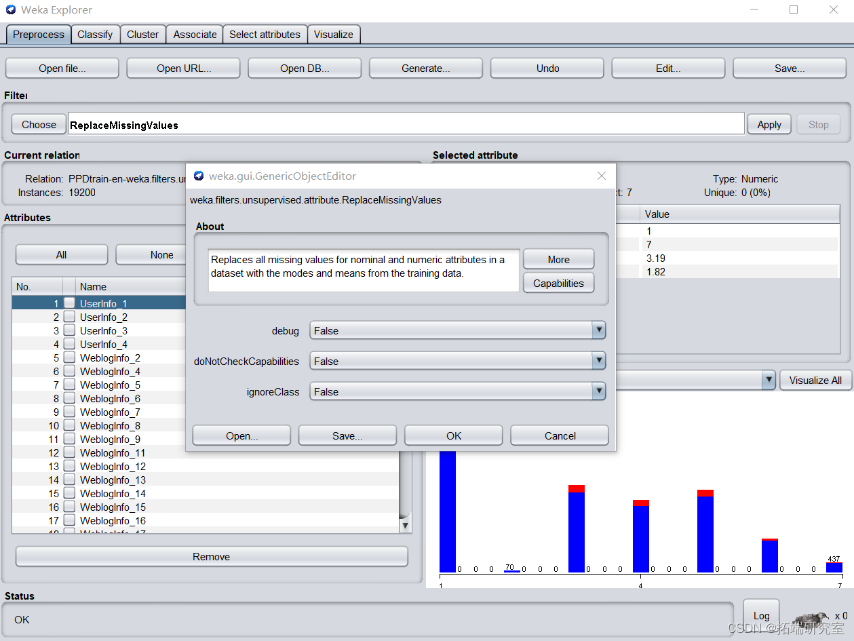The image size is (854, 641).
Task: Select the WeblogInfo_12 row
Action: pos(206,466)
